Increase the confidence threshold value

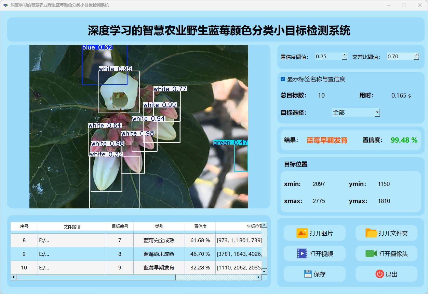click(344, 55)
